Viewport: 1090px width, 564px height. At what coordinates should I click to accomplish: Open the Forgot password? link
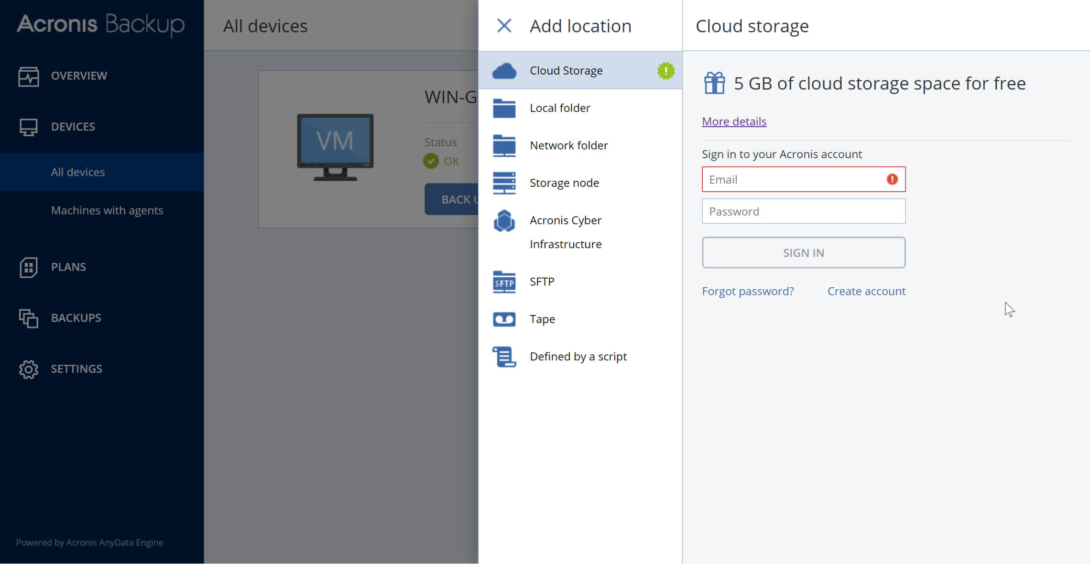coord(748,292)
